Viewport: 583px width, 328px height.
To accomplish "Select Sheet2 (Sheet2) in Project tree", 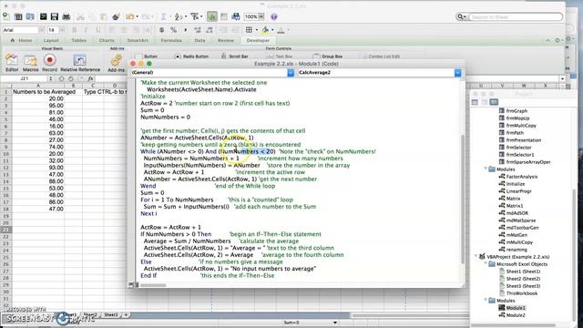I will [523, 279].
